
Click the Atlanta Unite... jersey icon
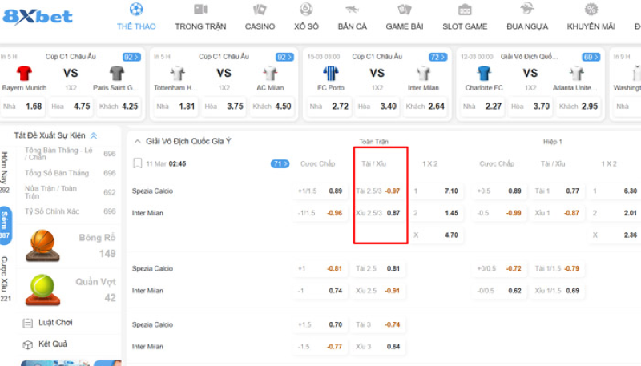coord(576,73)
